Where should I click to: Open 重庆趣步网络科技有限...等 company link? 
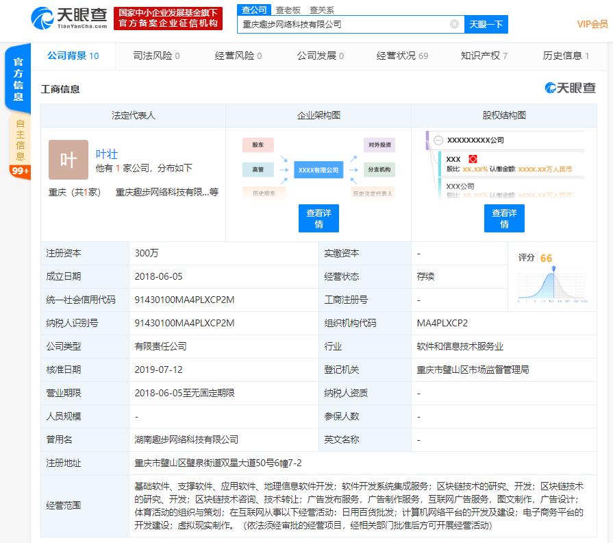point(167,192)
